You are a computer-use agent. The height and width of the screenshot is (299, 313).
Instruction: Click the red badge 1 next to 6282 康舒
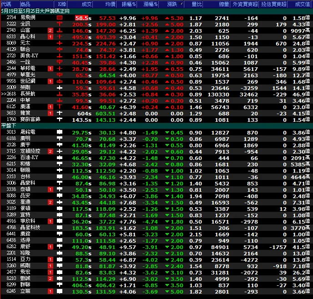(50, 247)
